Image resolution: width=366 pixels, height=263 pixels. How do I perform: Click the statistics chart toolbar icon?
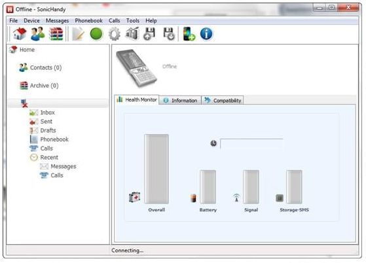coord(132,33)
